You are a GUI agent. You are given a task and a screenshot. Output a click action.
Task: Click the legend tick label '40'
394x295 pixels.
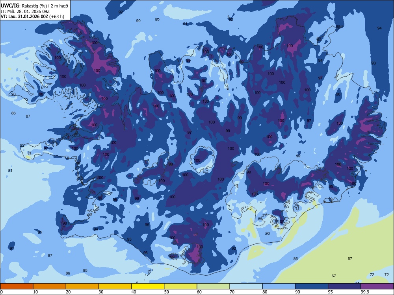pyautogui.click(x=134, y=292)
